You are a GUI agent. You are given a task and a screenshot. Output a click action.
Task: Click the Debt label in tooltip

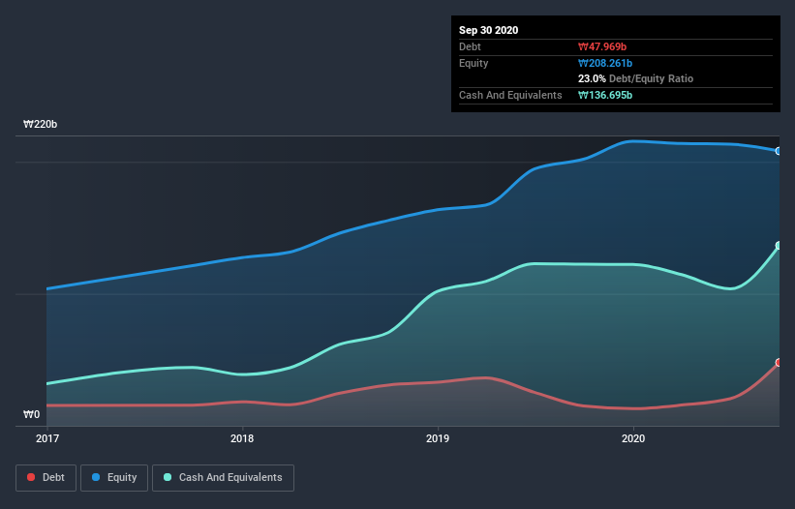(470, 46)
